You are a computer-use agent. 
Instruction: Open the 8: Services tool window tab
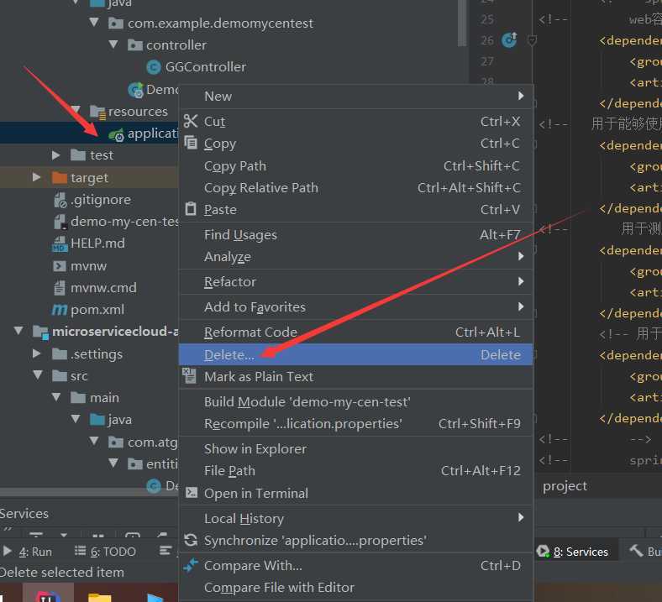click(573, 551)
